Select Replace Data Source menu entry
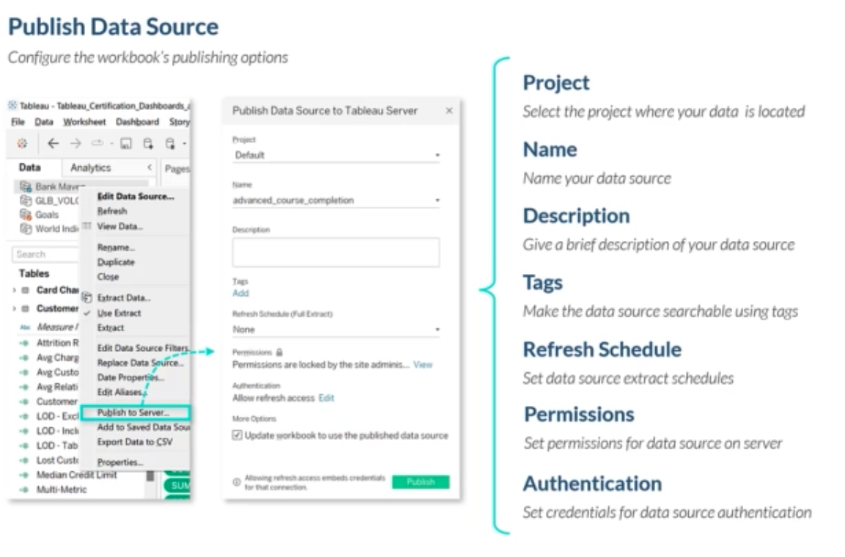Image resolution: width=845 pixels, height=557 pixels. 140,363
